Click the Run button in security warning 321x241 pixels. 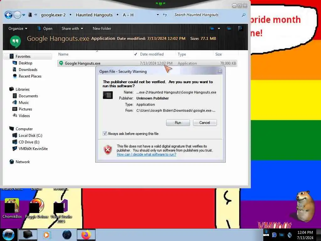[178, 123]
